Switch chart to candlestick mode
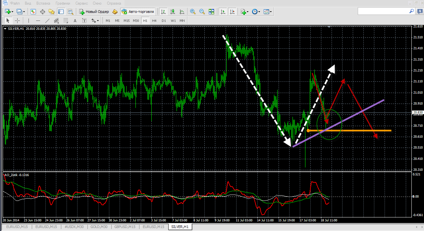Screen dimensions: 424x231 (x=173, y=12)
